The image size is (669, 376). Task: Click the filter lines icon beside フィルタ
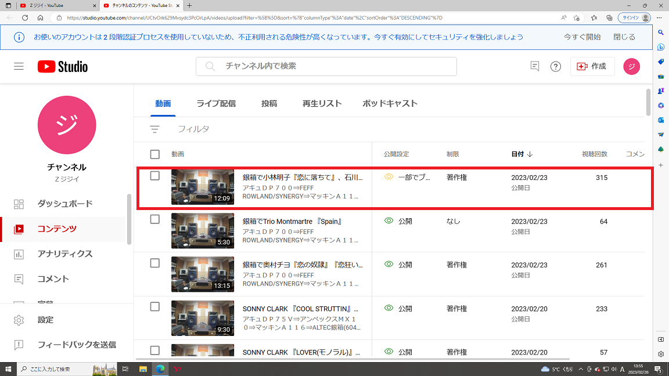154,129
